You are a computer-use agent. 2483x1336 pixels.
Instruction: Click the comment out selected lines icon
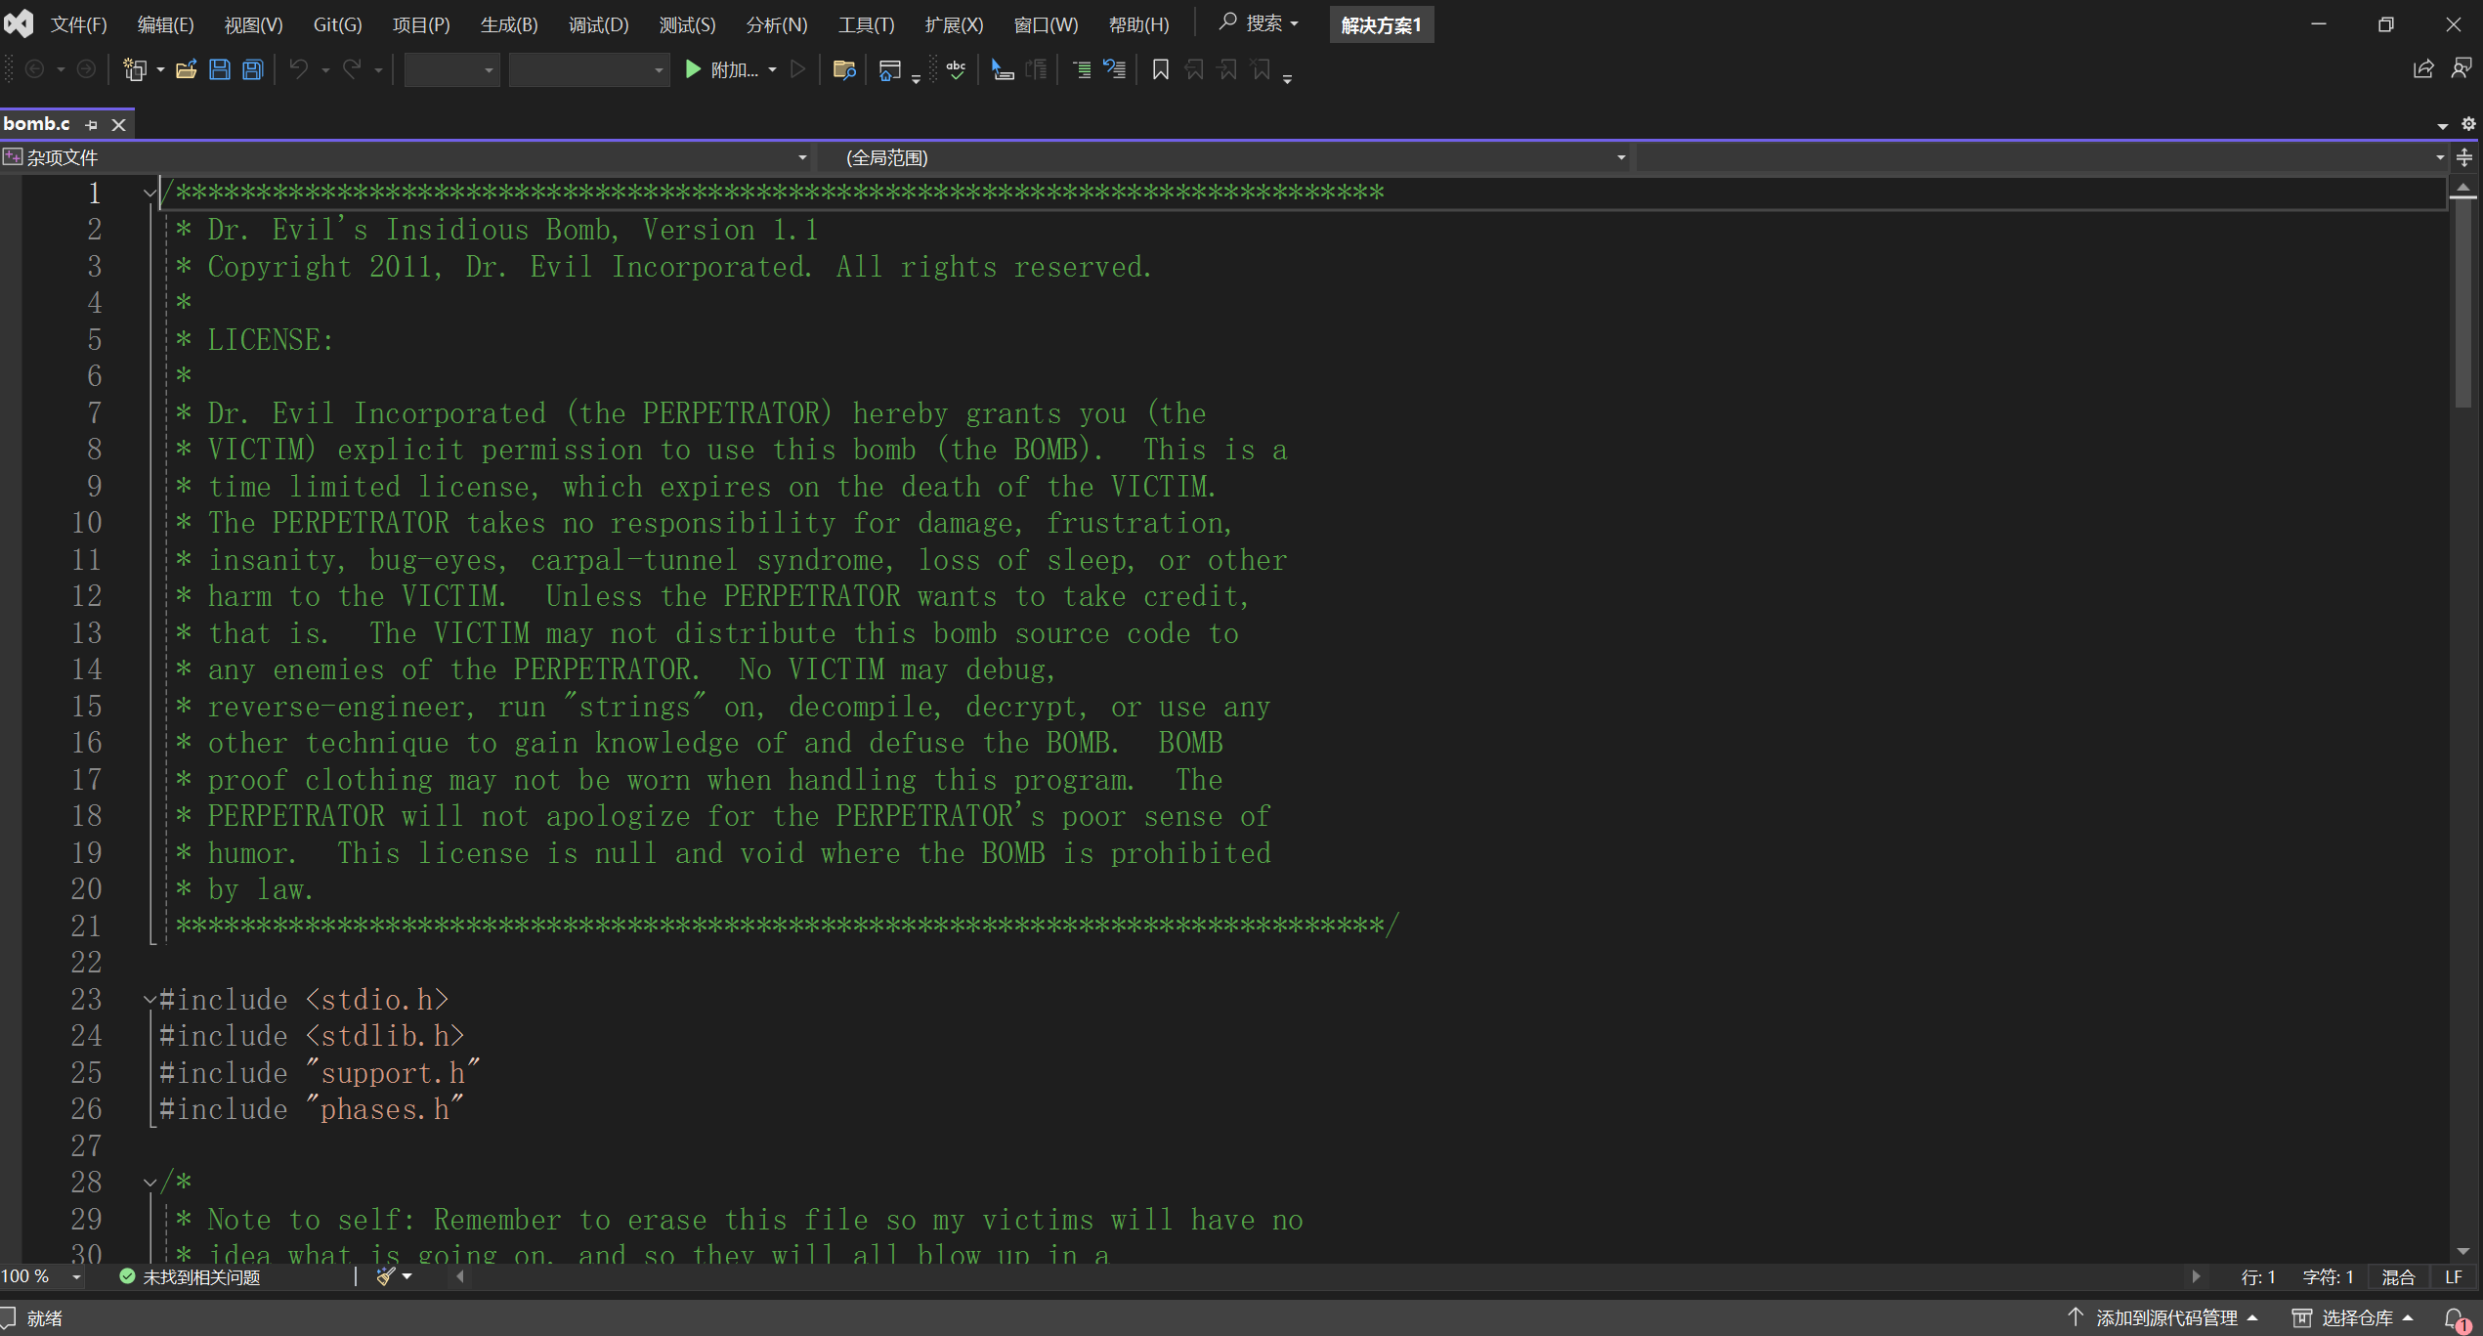click(x=1083, y=69)
